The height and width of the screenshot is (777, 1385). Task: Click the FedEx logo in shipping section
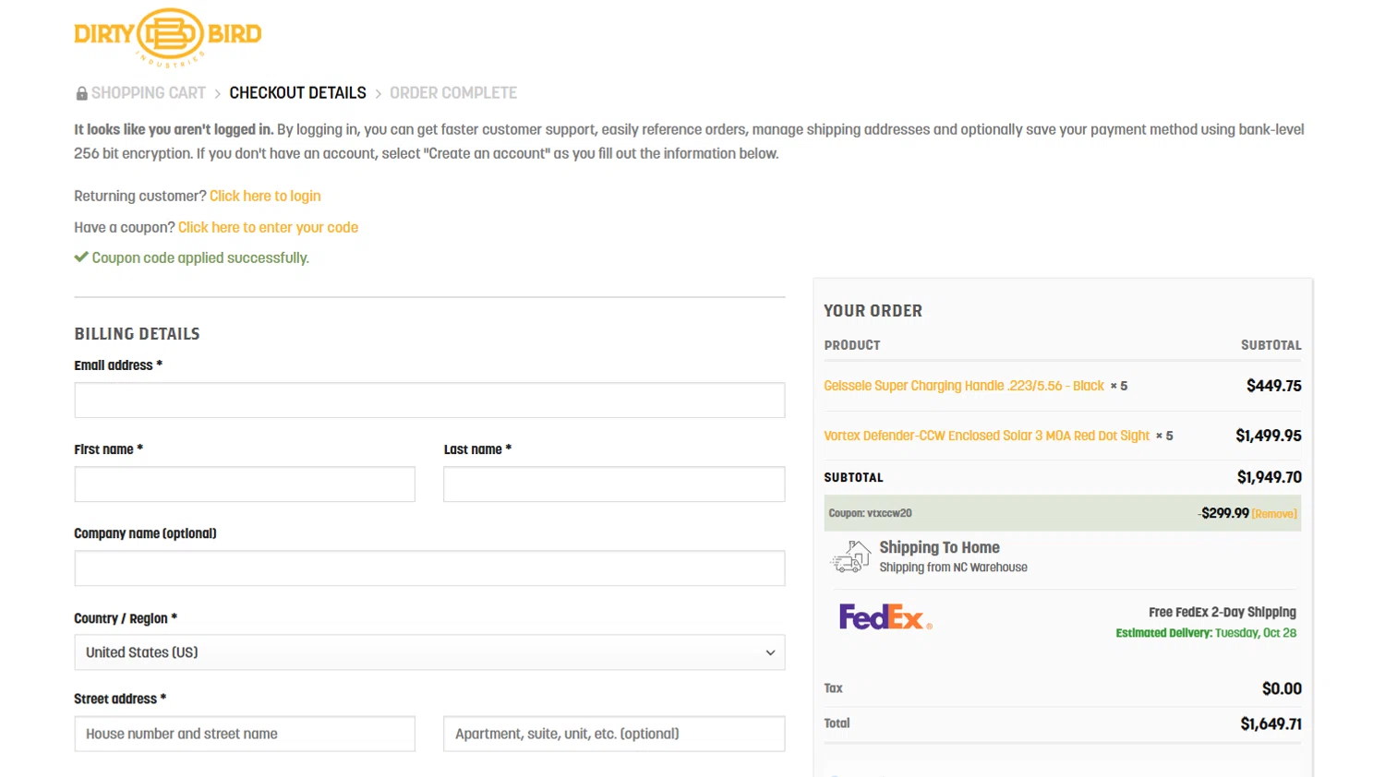(885, 616)
